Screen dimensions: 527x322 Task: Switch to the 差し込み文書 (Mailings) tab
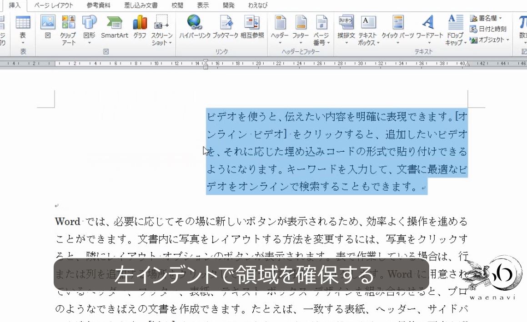[141, 5]
